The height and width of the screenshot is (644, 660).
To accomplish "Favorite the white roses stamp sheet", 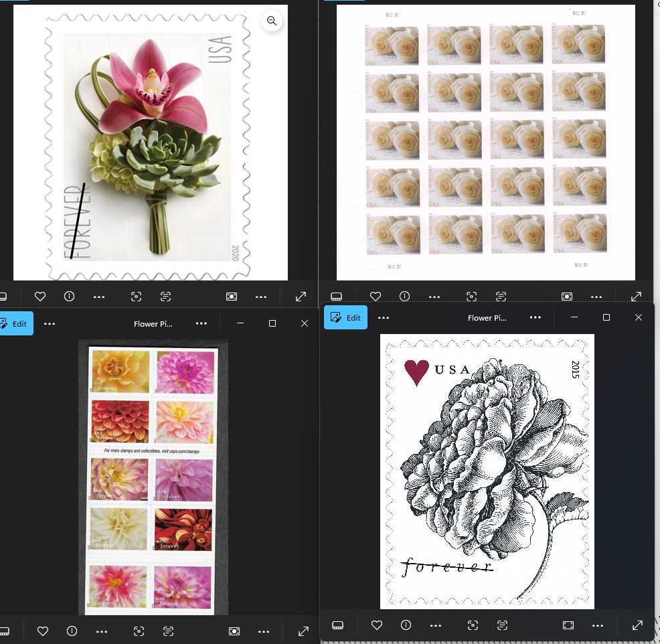I will (376, 296).
